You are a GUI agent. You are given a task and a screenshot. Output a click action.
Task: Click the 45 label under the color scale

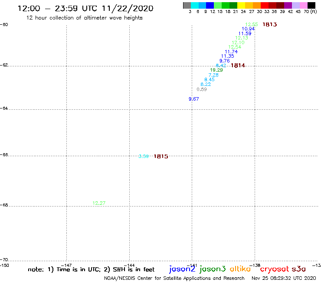point(298,12)
